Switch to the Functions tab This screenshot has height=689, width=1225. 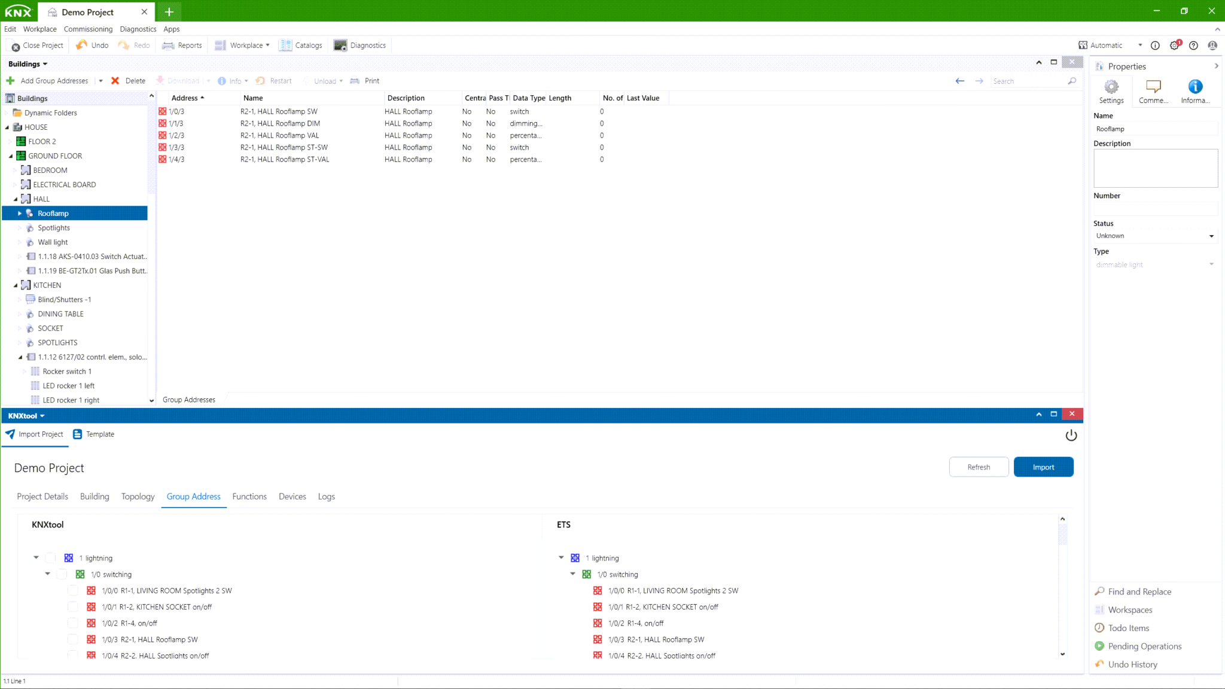tap(249, 496)
